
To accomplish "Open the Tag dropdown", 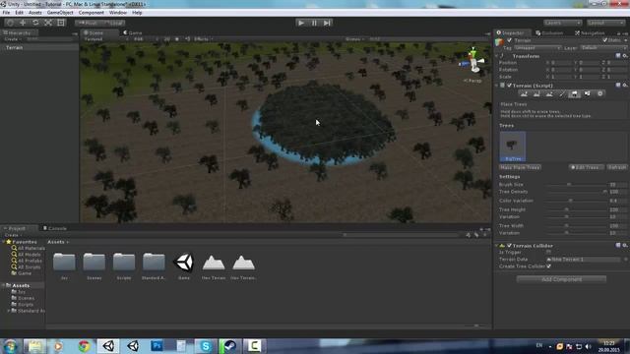I will pyautogui.click(x=537, y=48).
